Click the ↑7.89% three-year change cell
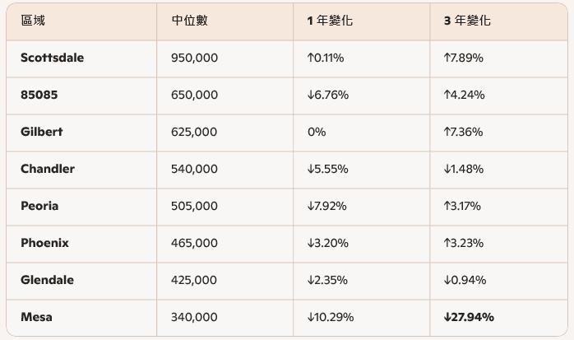Image resolution: width=574 pixels, height=340 pixels. [x=464, y=58]
